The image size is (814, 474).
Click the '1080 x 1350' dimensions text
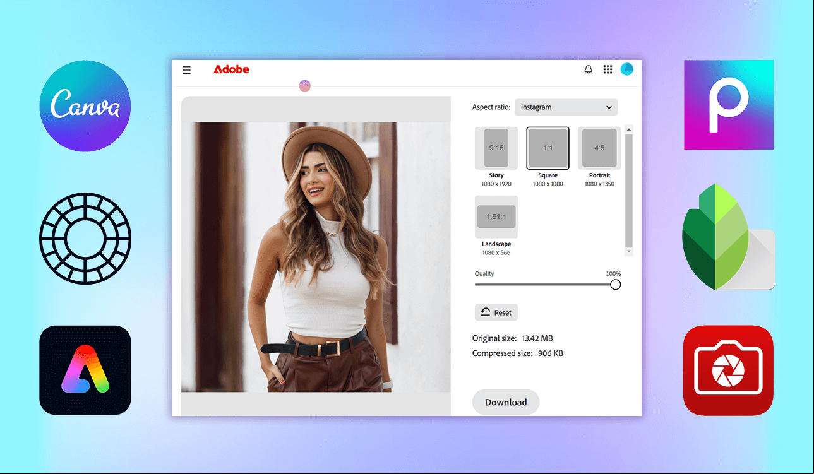pyautogui.click(x=599, y=184)
